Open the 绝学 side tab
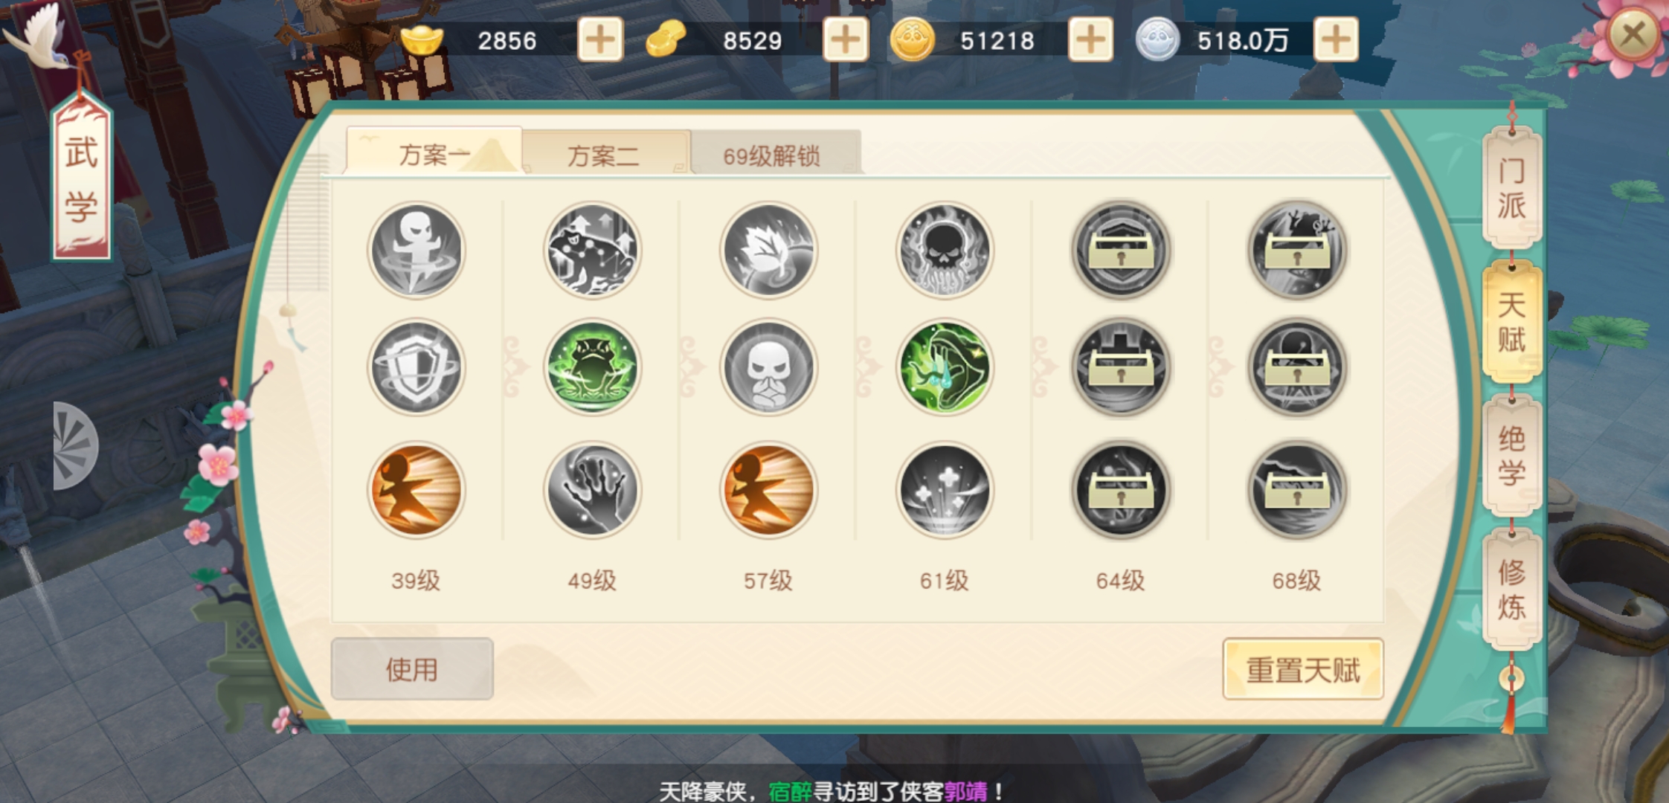The height and width of the screenshot is (803, 1669). (x=1511, y=455)
